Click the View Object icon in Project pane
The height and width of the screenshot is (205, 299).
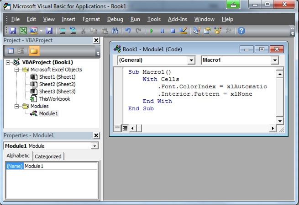click(x=21, y=51)
